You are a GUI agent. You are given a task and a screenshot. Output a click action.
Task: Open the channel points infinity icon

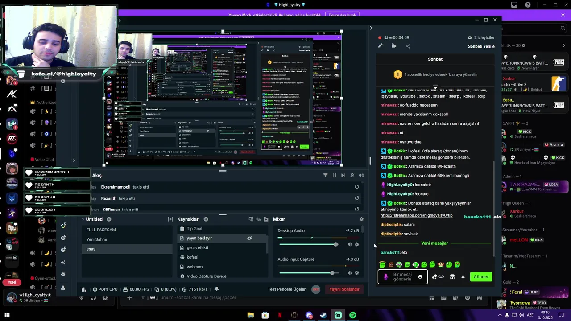pos(438,277)
